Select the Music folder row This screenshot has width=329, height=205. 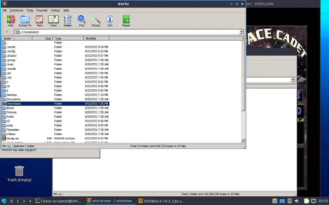pyautogui.click(x=55, y=108)
